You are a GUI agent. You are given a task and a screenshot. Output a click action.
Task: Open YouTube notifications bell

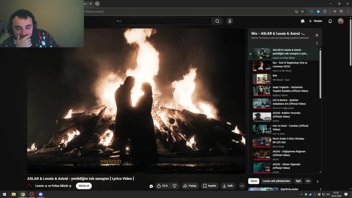pos(330,21)
